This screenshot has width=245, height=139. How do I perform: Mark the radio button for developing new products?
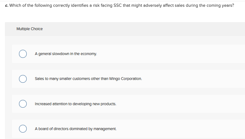22,104
